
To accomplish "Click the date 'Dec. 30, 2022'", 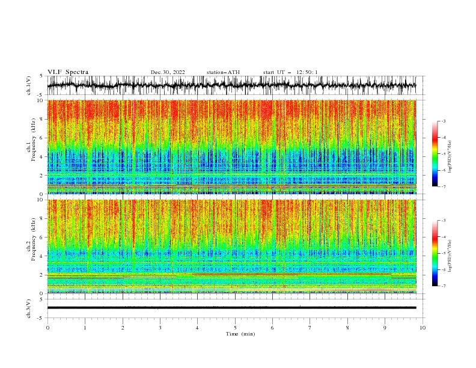I will pyautogui.click(x=168, y=72).
